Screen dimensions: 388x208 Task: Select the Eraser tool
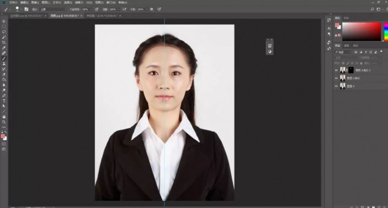tap(4, 74)
